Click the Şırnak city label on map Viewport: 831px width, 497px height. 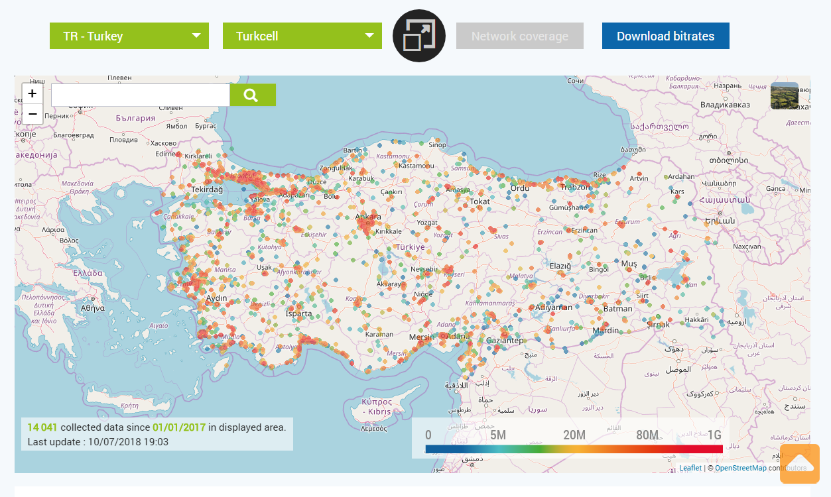pos(659,324)
